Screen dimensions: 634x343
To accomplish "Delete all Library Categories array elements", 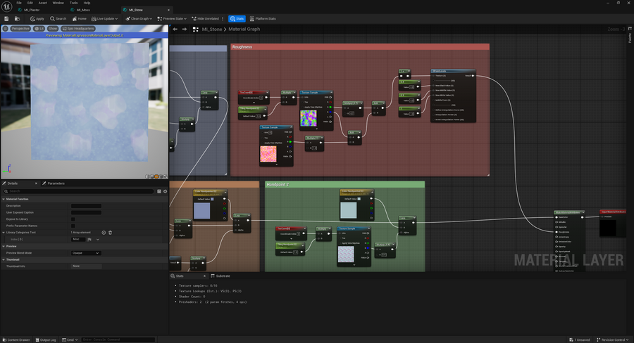I will [x=111, y=232].
